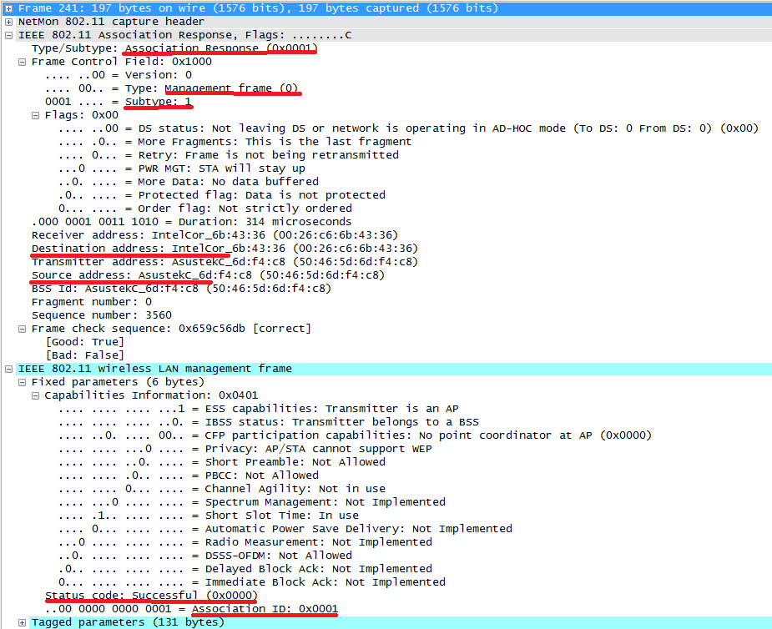Collapse the Fixed parameters (6 bytes) node
772x629 pixels.
(x=23, y=382)
